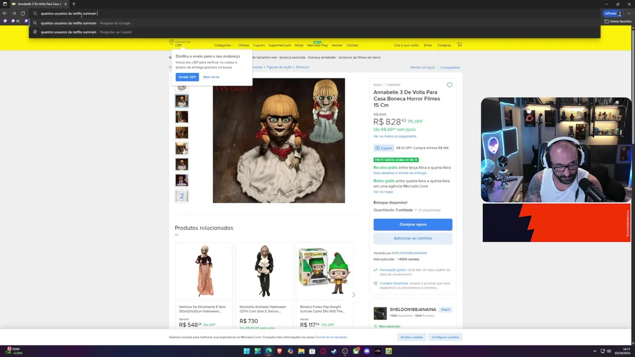Open Senhora Do Movimento related product
The width and height of the screenshot is (635, 357).
[x=203, y=286]
